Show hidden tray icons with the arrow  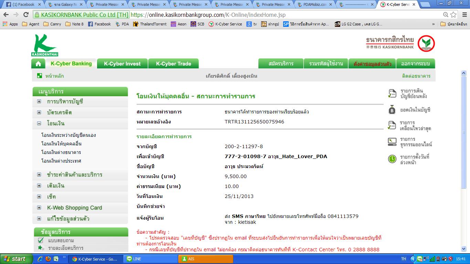[x=413, y=259]
